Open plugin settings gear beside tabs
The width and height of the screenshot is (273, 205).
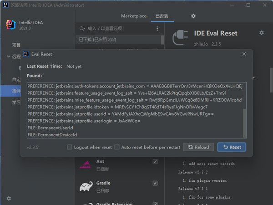(x=193, y=16)
